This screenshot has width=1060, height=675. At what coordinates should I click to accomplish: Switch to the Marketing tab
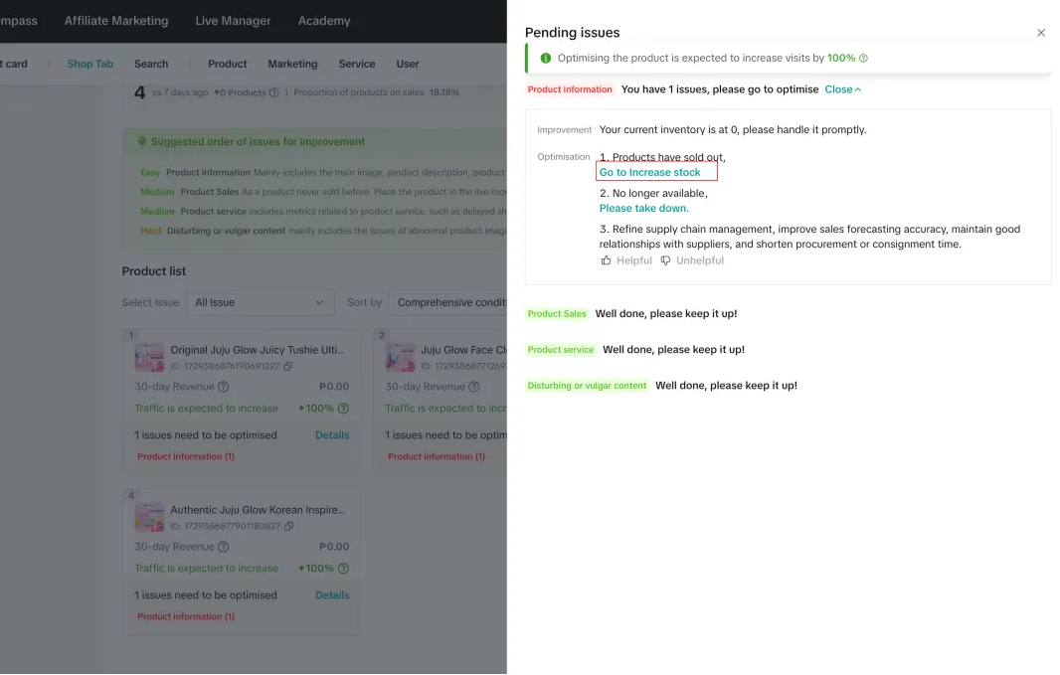292,64
